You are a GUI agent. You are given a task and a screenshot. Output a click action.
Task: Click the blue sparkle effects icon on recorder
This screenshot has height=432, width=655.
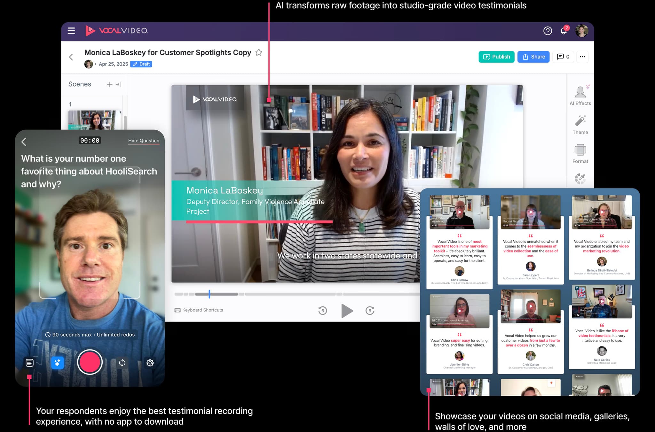tap(58, 363)
